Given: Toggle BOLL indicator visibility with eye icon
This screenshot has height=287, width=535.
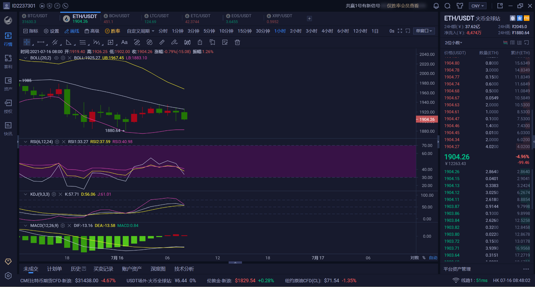Looking at the screenshot, I should [56, 58].
